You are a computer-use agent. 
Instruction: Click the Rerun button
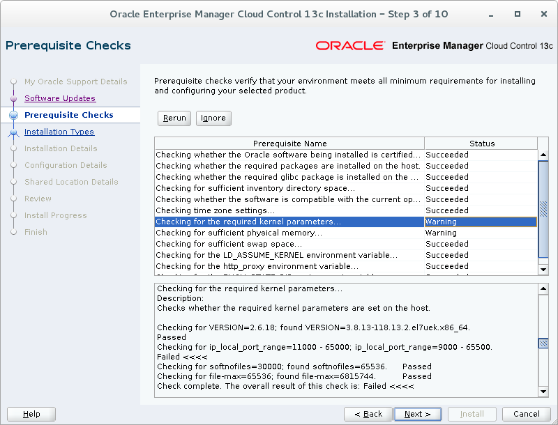pos(174,118)
